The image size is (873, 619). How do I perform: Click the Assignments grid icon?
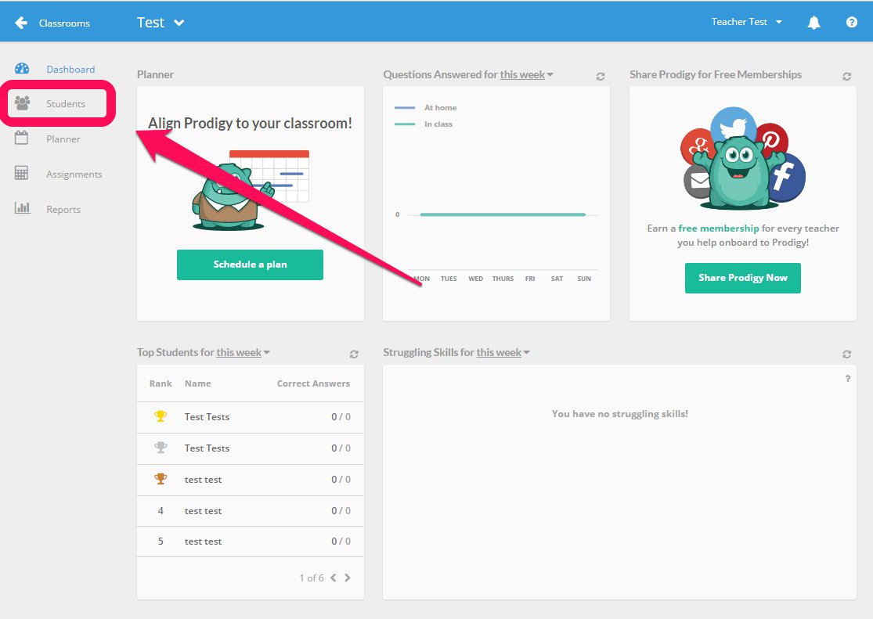click(x=21, y=173)
